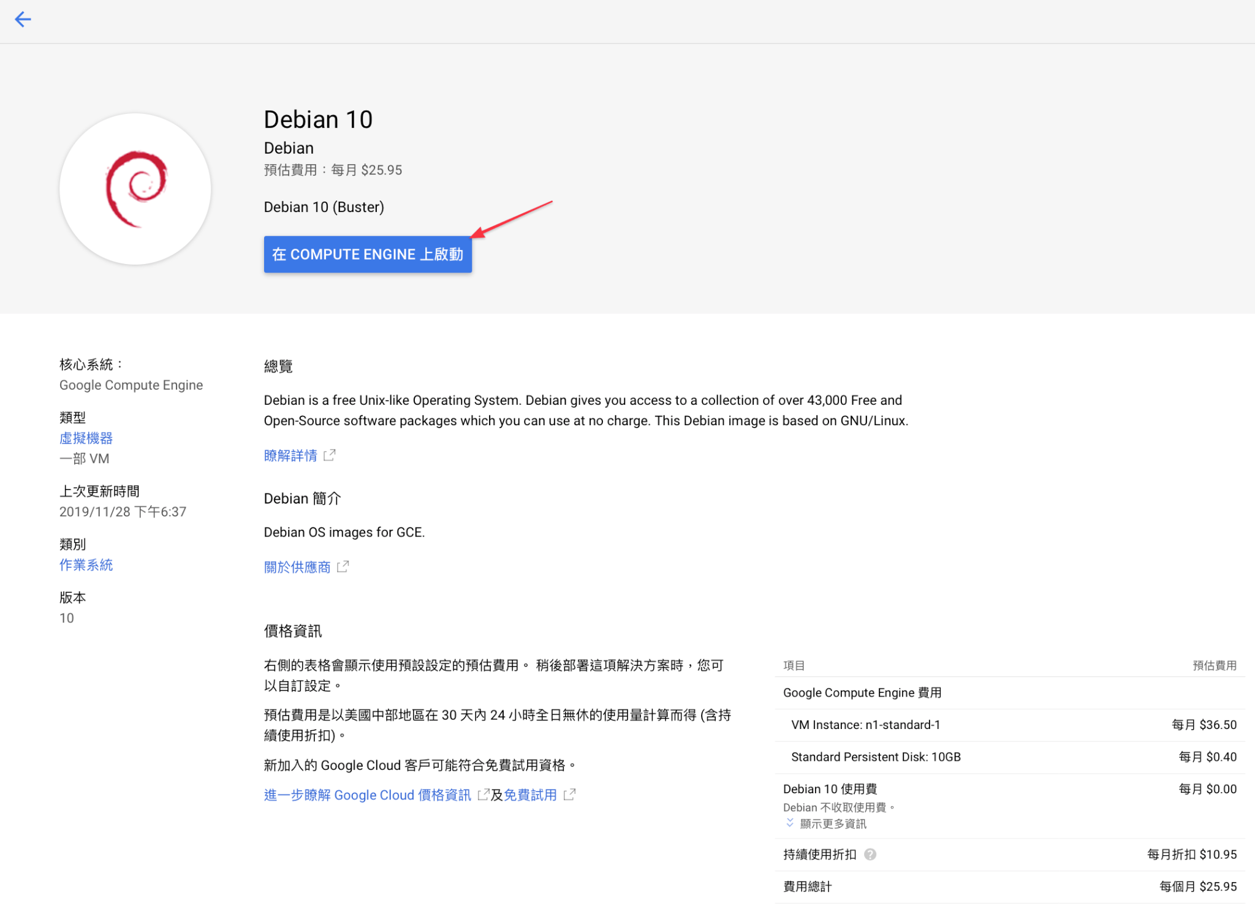Click the Debian 10 使用費 row label
The height and width of the screenshot is (906, 1255).
(x=830, y=789)
